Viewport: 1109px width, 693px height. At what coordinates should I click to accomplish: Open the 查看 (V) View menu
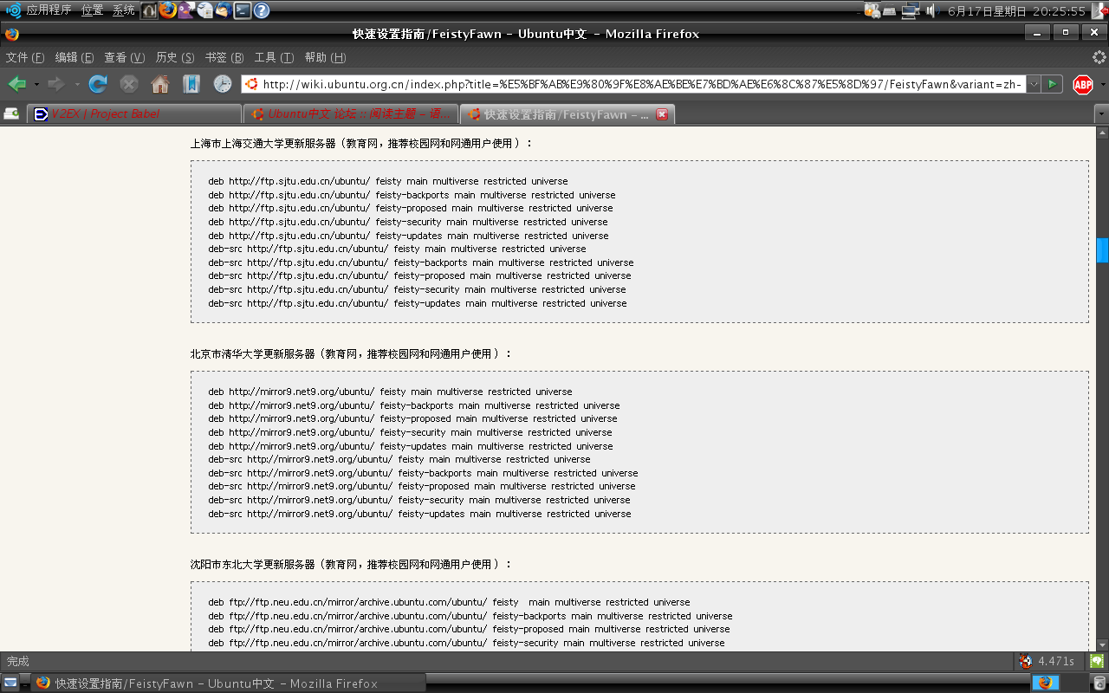125,57
